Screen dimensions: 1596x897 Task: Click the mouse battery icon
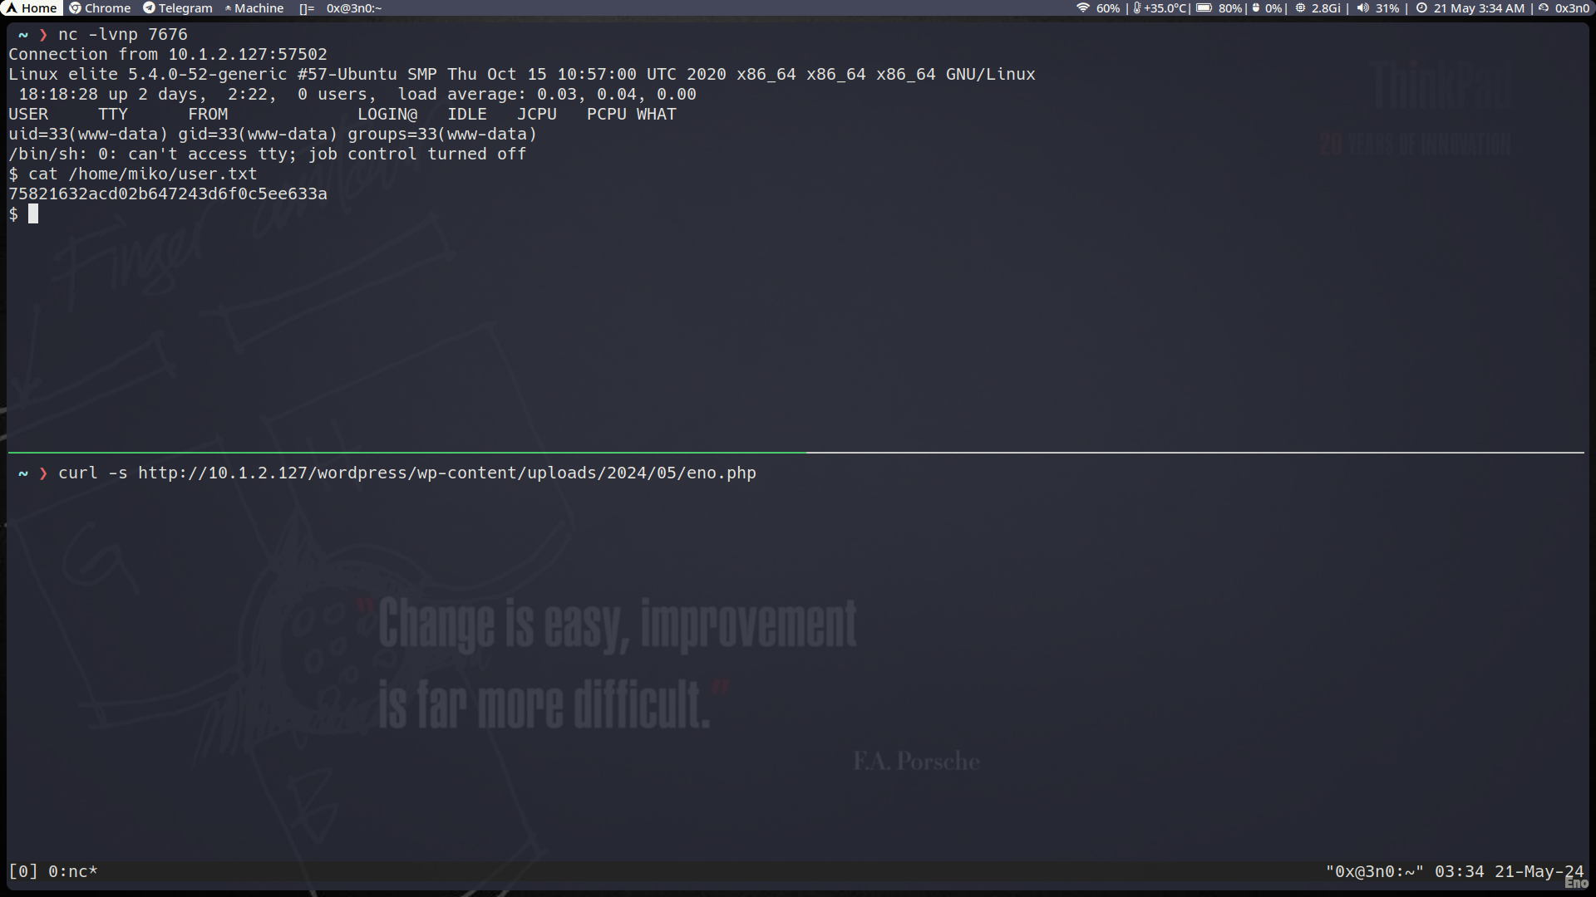point(1256,7)
